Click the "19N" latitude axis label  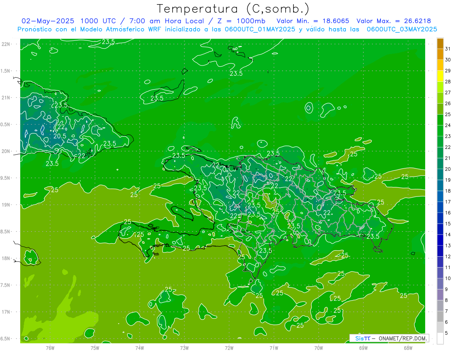(x=6, y=205)
